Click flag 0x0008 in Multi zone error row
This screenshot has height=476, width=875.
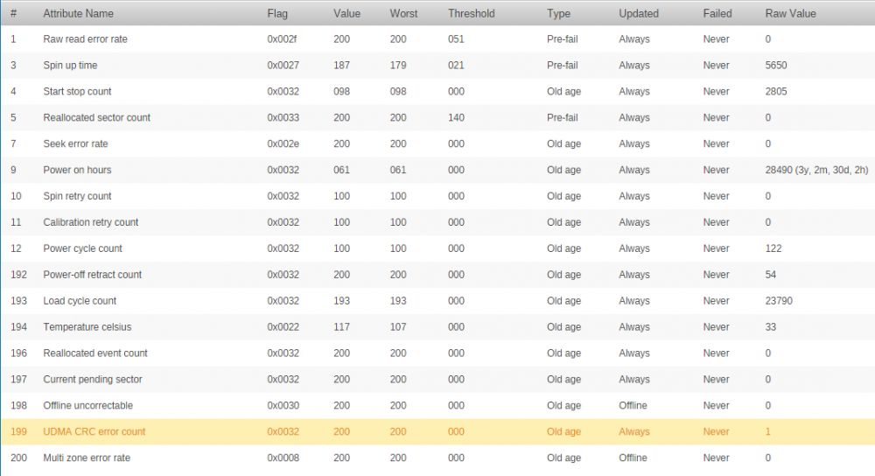283,458
